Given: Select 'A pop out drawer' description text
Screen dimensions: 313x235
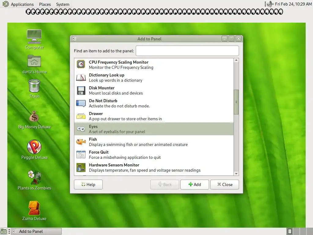Looking at the screenshot, I should [x=125, y=119].
